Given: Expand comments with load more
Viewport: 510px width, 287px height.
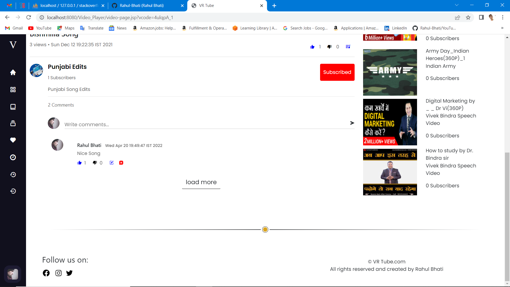Looking at the screenshot, I should click(201, 182).
